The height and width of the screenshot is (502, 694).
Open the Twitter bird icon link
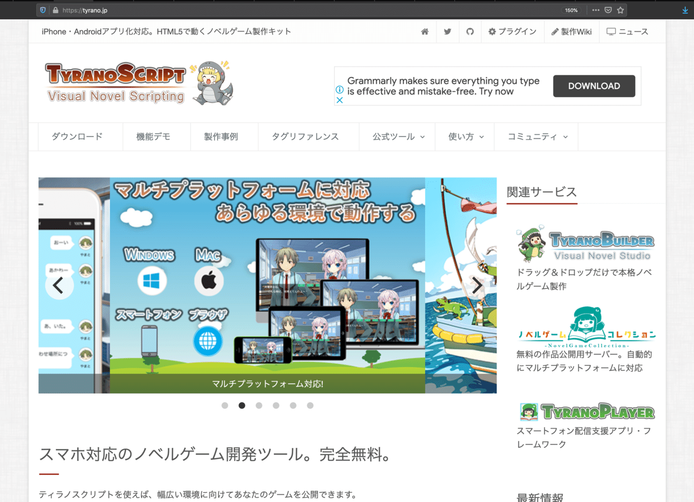447,31
